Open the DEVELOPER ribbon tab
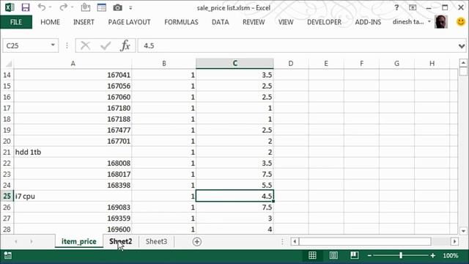 click(324, 22)
